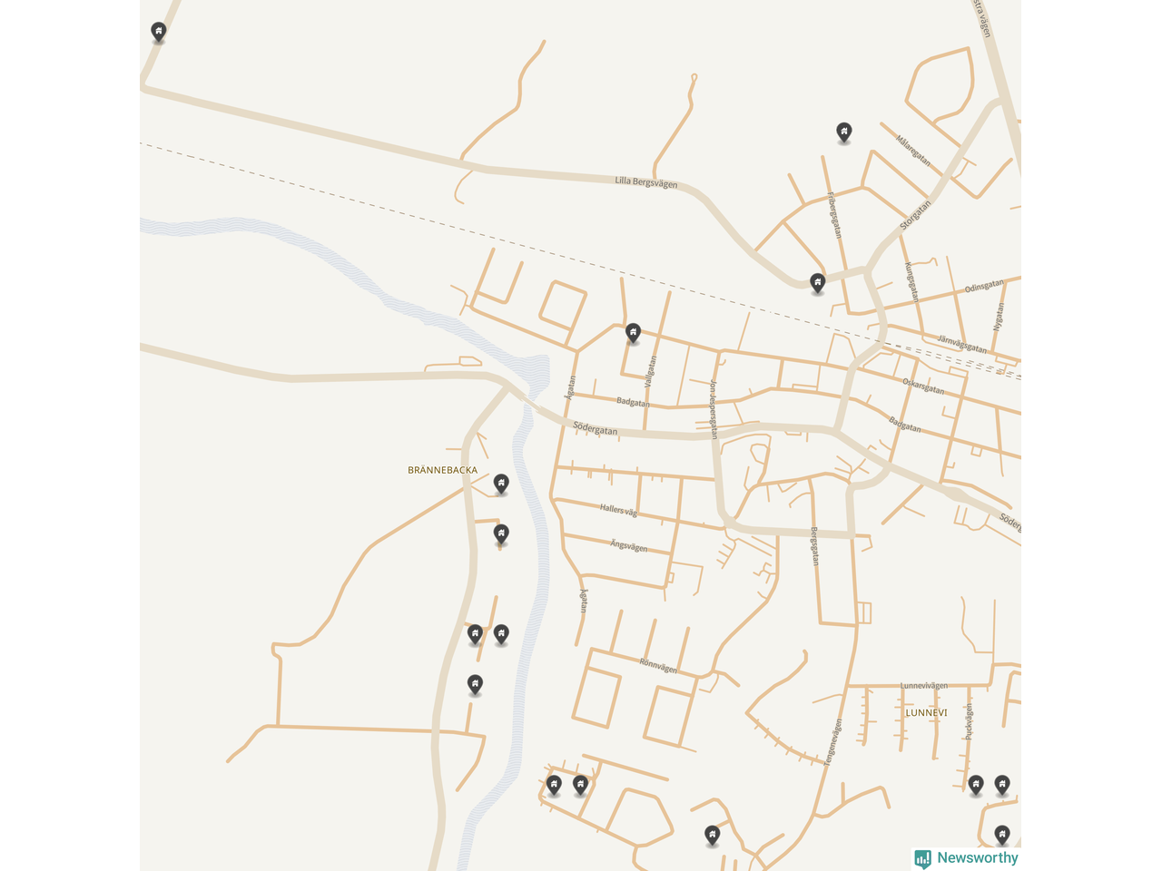Click the right house marker below Puckvägen
Image resolution: width=1162 pixels, height=871 pixels.
(1002, 786)
